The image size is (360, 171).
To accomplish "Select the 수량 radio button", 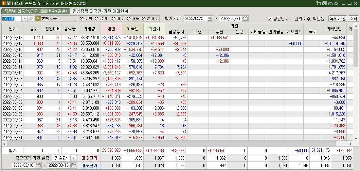I will pyautogui.click(x=81, y=19).
